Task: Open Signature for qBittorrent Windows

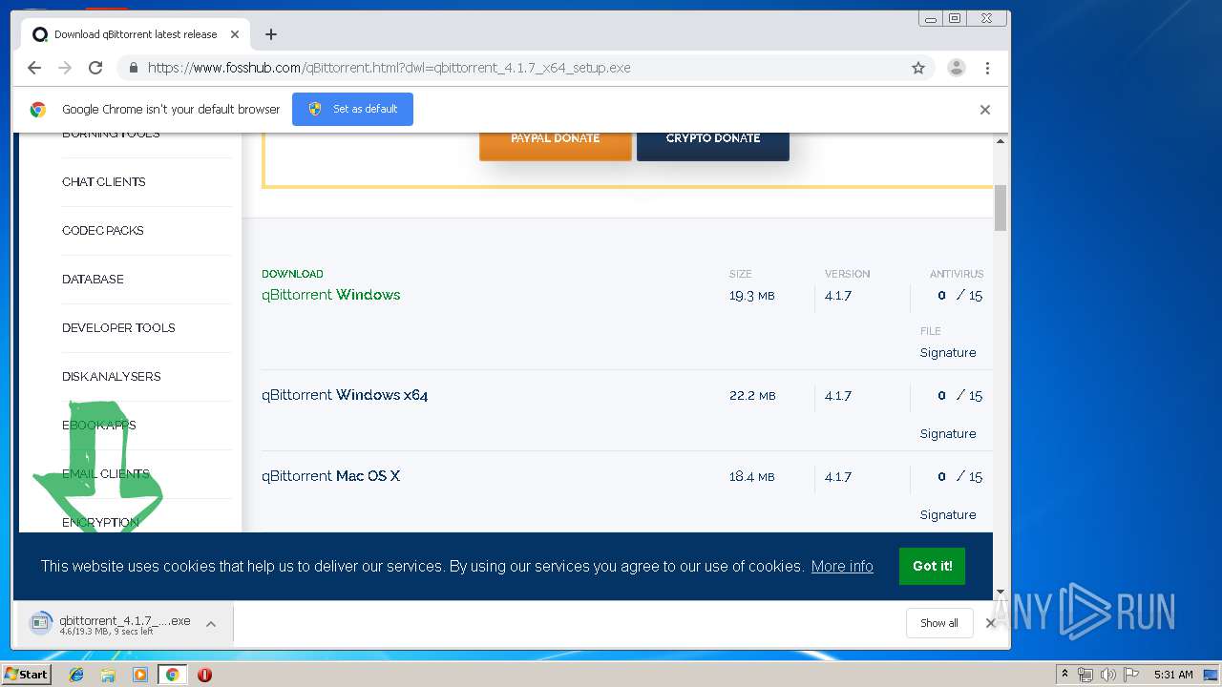Action: tap(948, 352)
